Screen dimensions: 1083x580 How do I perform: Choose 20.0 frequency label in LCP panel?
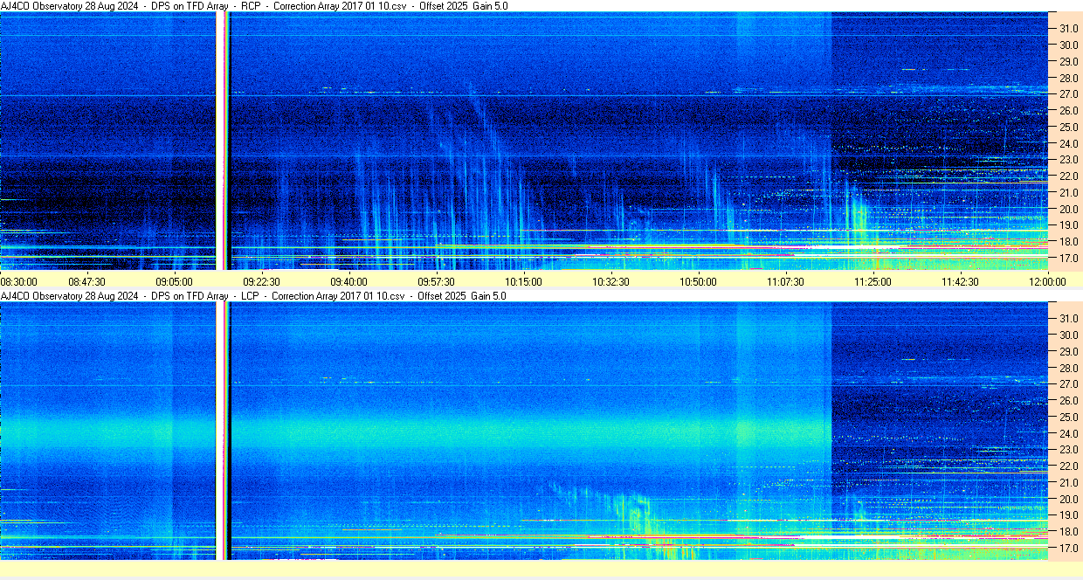point(1068,500)
